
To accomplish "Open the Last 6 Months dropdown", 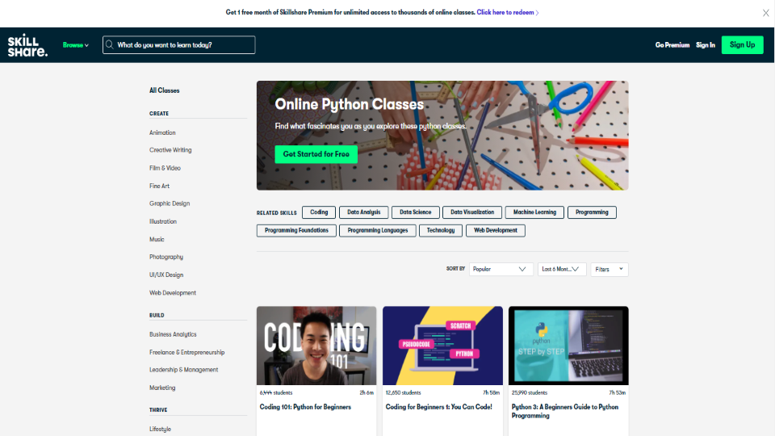I will tap(562, 270).
